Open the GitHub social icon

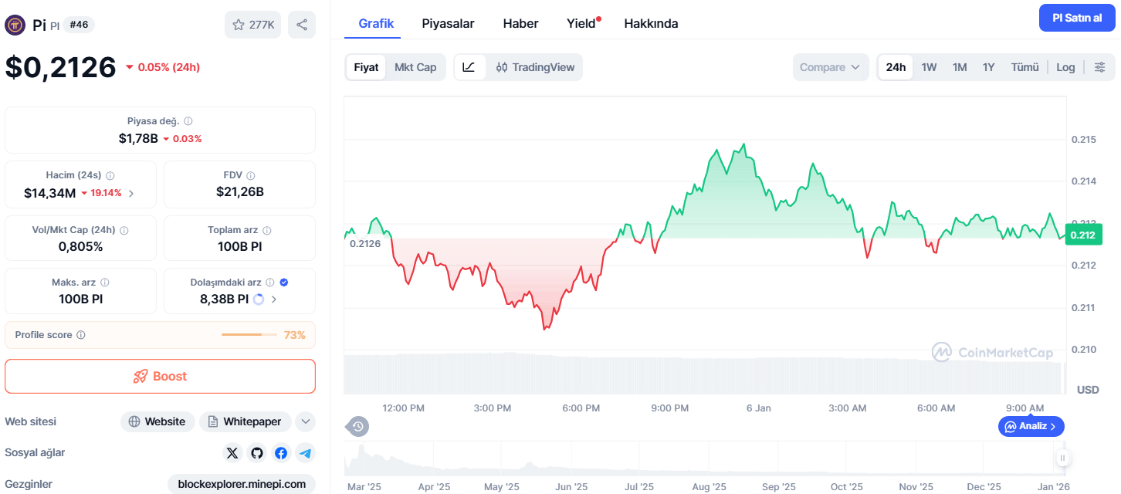[257, 453]
